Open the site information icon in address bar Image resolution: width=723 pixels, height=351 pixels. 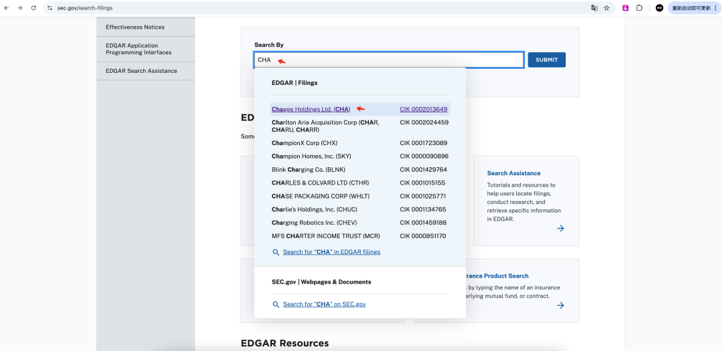pos(50,8)
